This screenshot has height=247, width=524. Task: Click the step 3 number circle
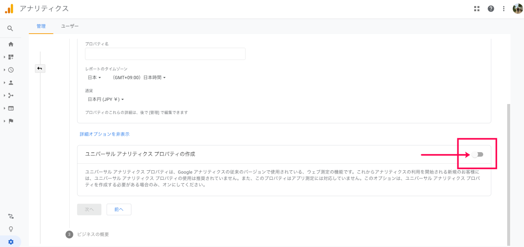click(x=69, y=234)
